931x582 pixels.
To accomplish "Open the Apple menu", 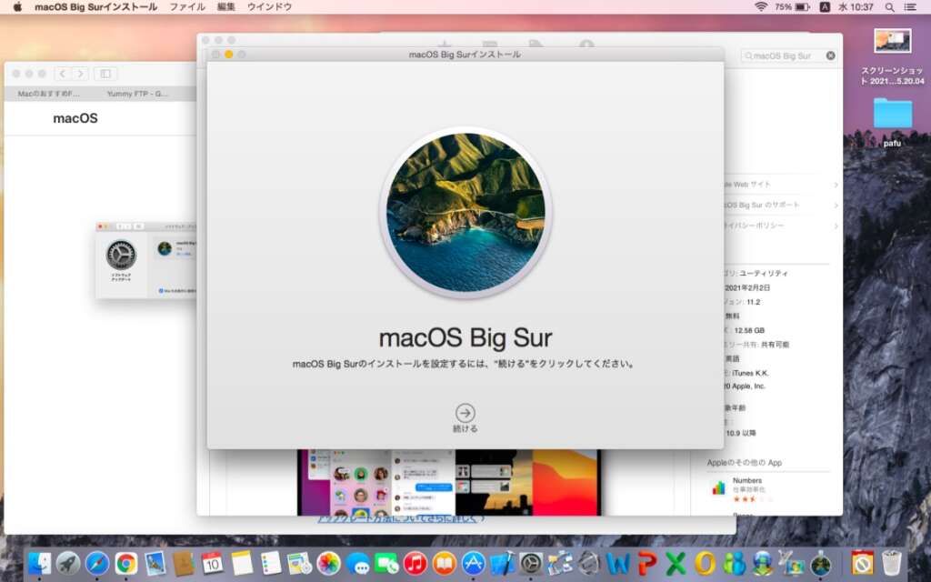I will (x=17, y=7).
